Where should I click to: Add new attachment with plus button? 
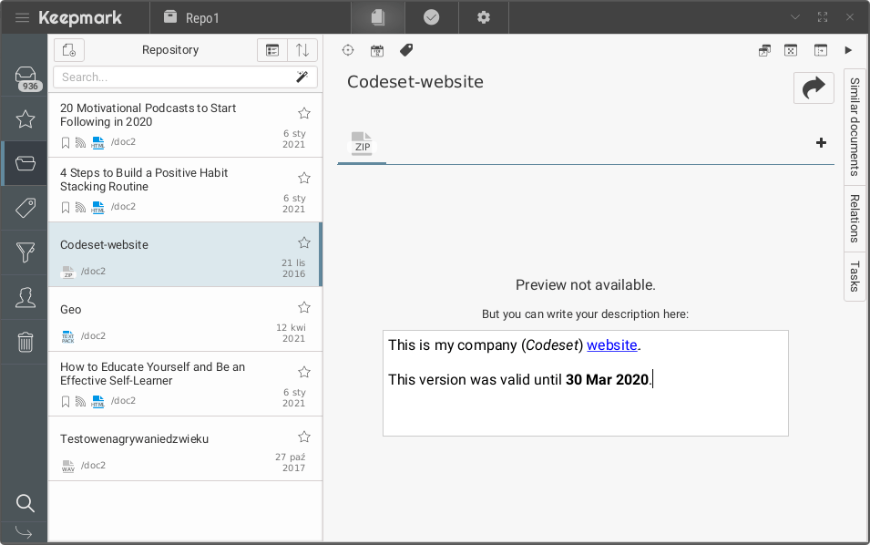[x=821, y=142]
